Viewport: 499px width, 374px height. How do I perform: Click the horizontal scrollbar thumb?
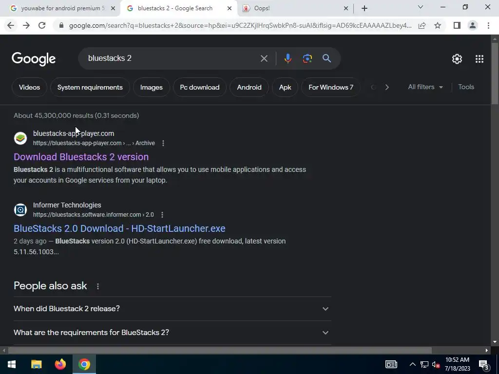[220, 351]
